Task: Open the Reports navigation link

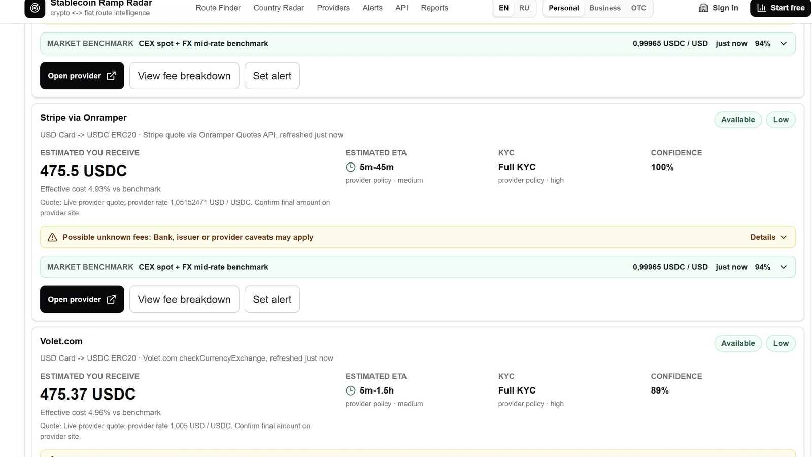Action: coord(434,8)
